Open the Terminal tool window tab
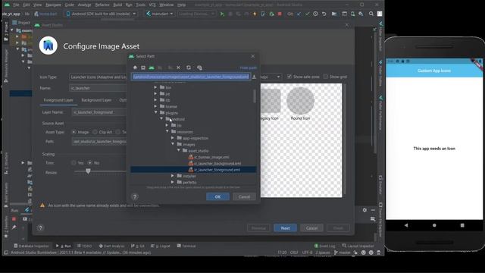Image resolution: width=485 pixels, height=273 pixels. pos(186,246)
